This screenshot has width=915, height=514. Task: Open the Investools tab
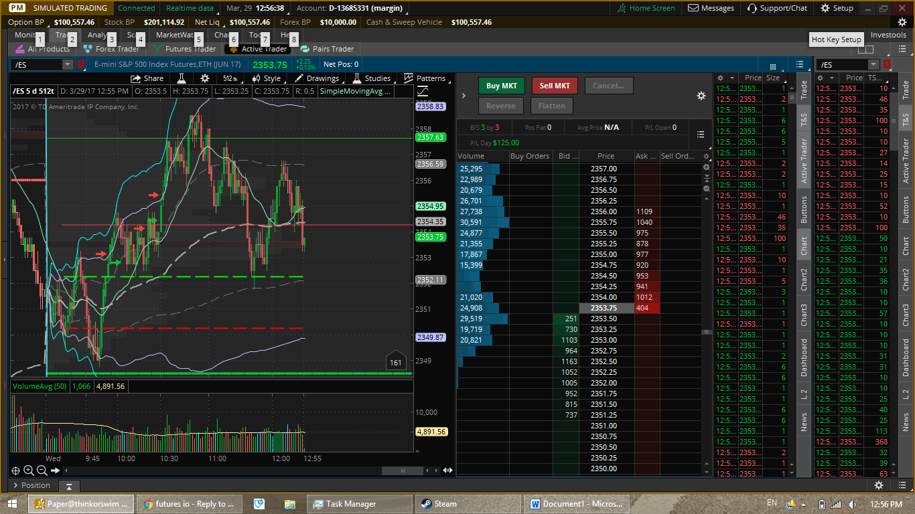[x=888, y=35]
